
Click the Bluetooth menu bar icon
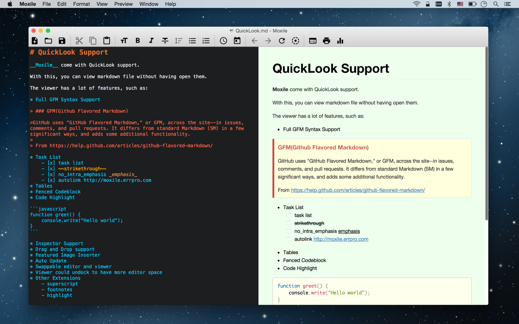tap(449, 4)
